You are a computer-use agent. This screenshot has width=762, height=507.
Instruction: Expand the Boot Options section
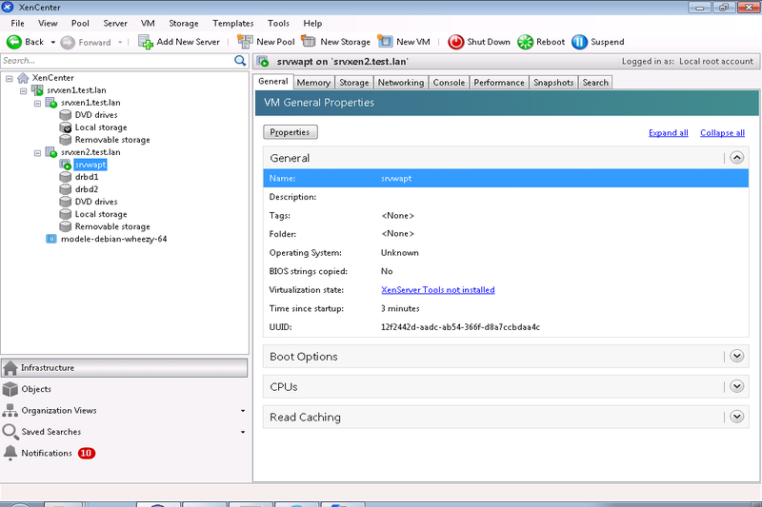pyautogui.click(x=736, y=356)
